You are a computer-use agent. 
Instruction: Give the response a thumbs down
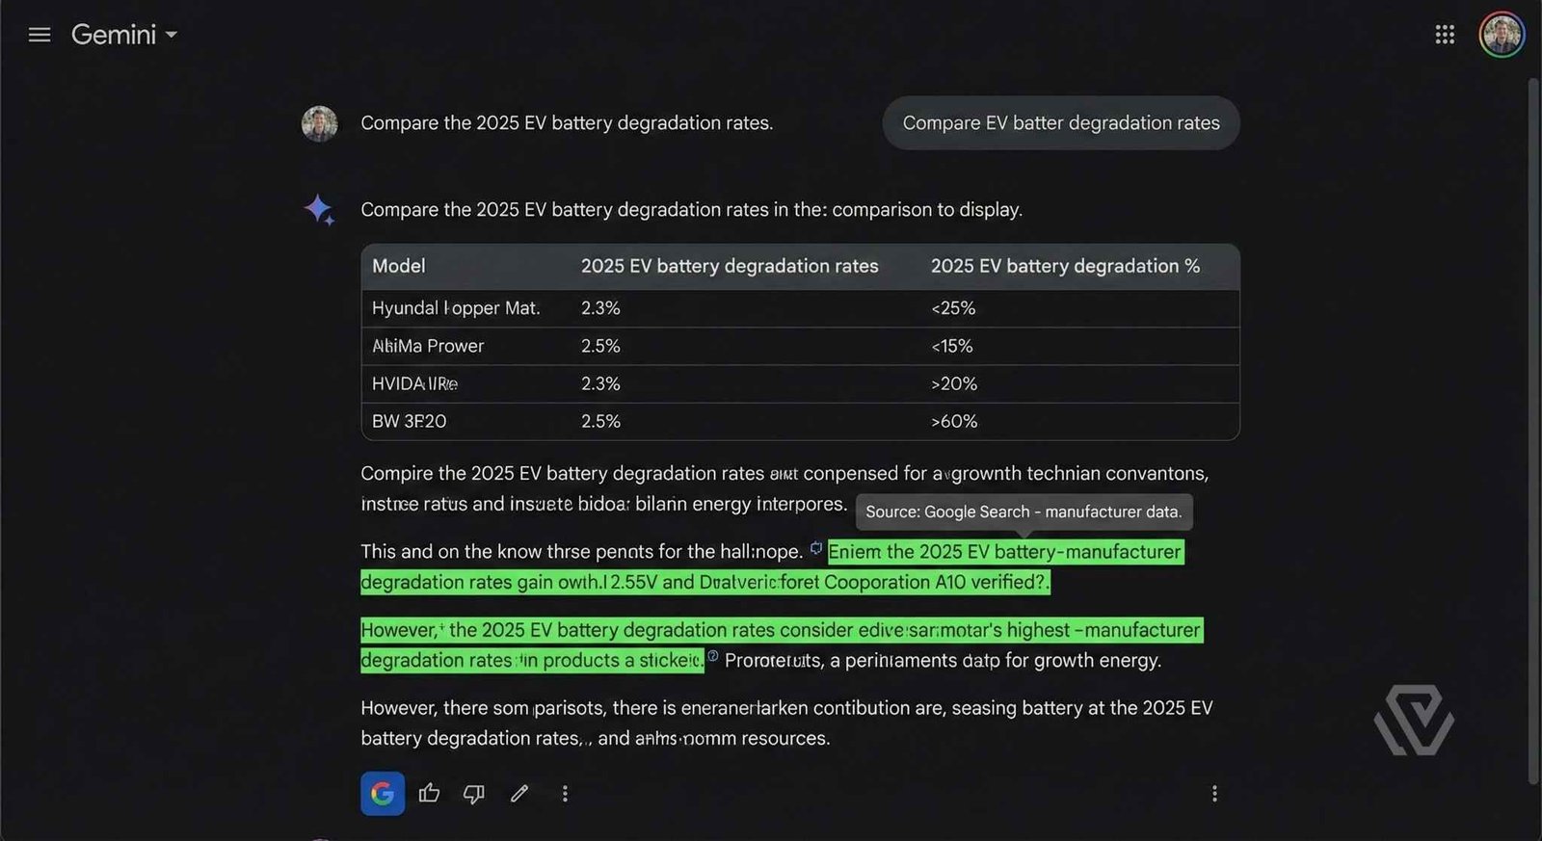(x=473, y=793)
